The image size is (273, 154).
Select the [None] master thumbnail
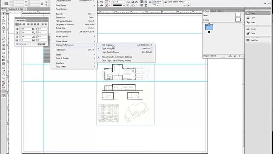[238, 15]
